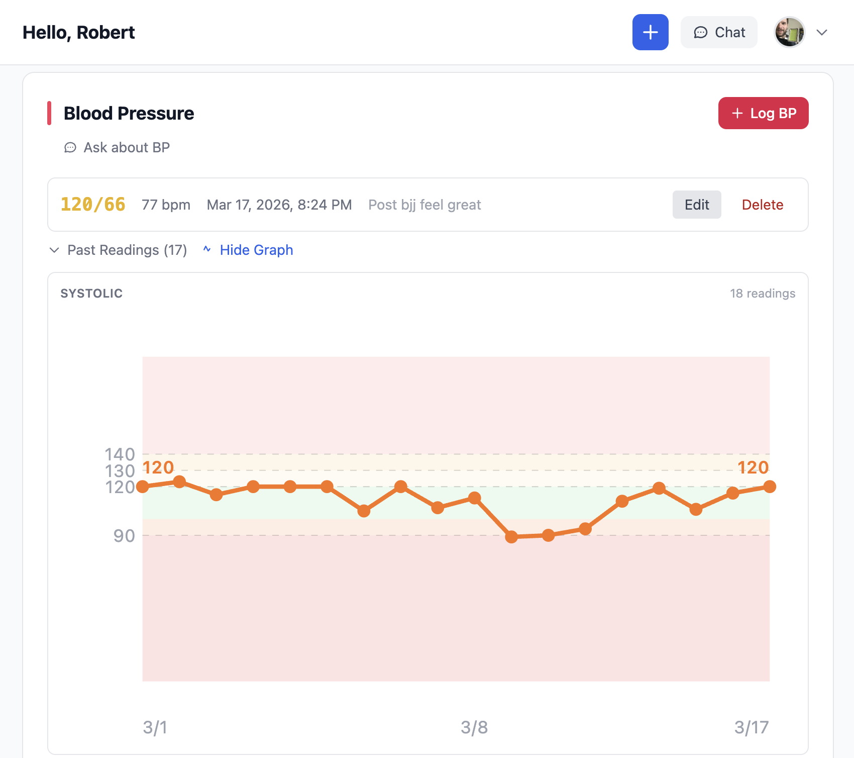Collapse the graph using the Hide Graph disclosure
Viewport: 854px width, 758px height.
[x=257, y=250]
